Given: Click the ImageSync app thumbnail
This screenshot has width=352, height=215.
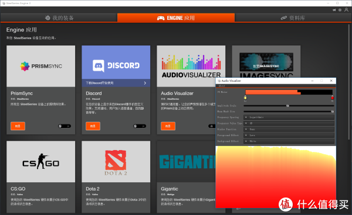Looking at the screenshot, I should [x=266, y=62].
